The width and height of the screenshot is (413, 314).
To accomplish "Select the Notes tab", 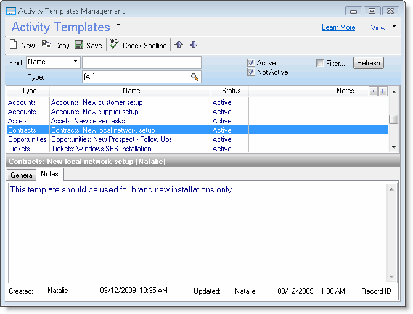I will 49,175.
